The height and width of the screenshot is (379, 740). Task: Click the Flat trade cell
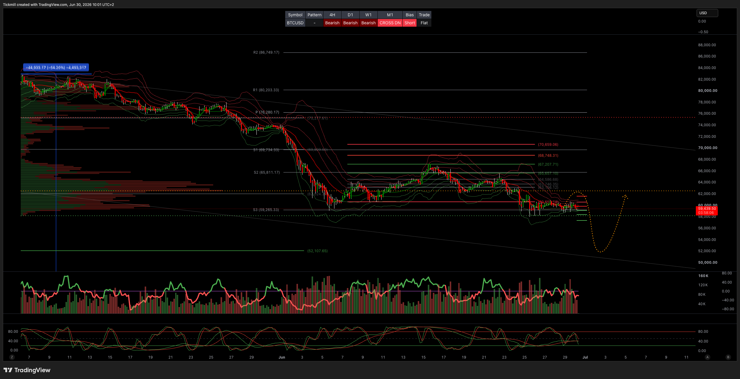pos(424,23)
